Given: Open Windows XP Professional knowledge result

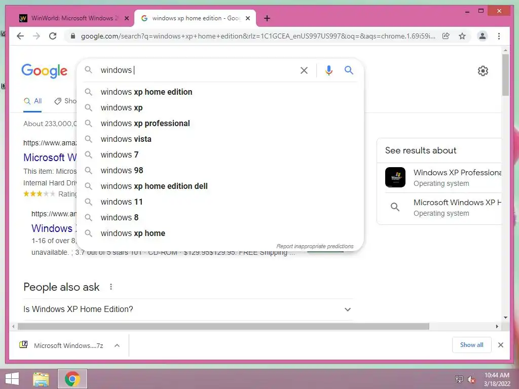Looking at the screenshot, I should [x=443, y=177].
